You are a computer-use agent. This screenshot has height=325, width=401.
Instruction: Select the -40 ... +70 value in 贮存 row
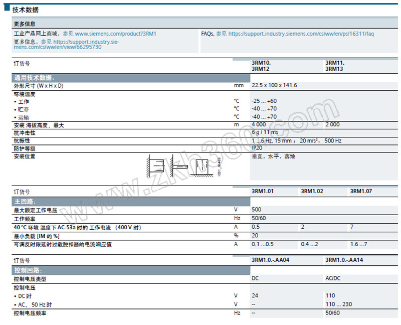tap(264, 109)
